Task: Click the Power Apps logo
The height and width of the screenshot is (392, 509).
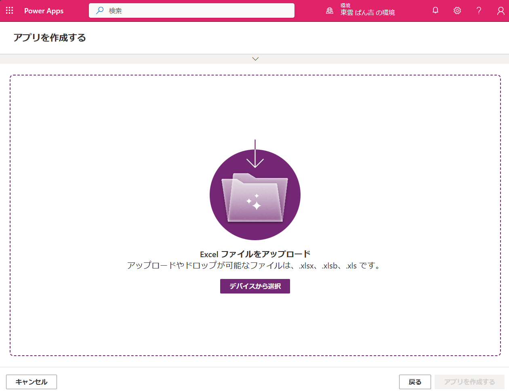Action: point(44,11)
